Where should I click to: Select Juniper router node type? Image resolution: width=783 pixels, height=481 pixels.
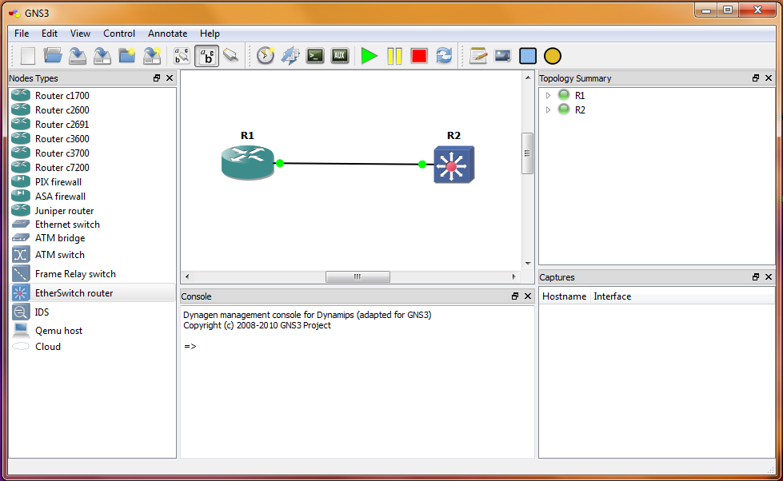point(93,211)
